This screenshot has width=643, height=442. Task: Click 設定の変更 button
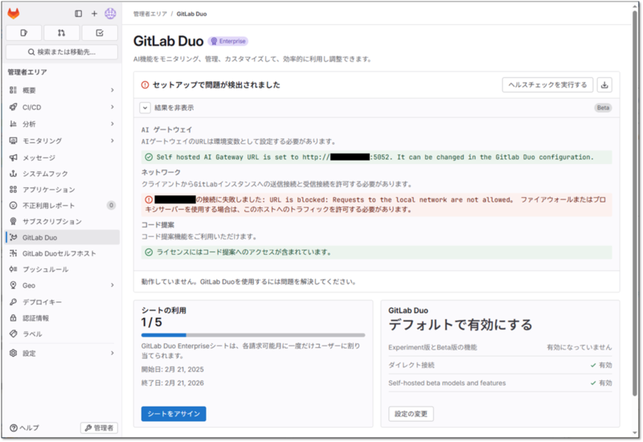point(411,414)
